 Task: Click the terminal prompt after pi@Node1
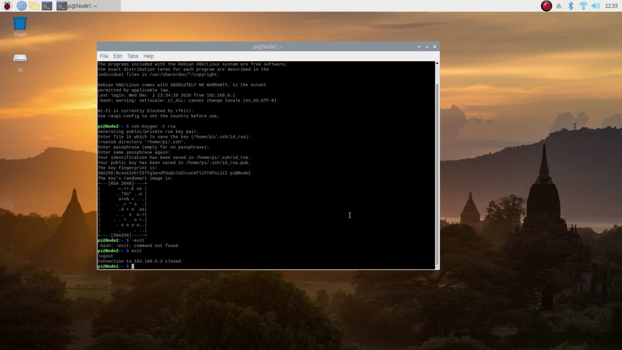[134, 266]
